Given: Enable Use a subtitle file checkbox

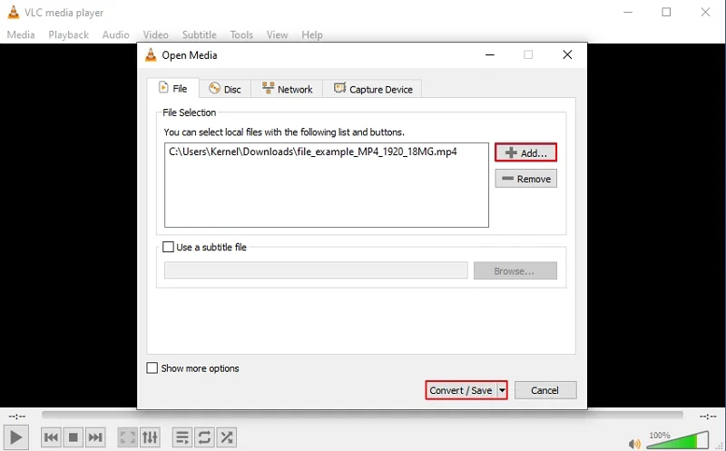Looking at the screenshot, I should (169, 247).
